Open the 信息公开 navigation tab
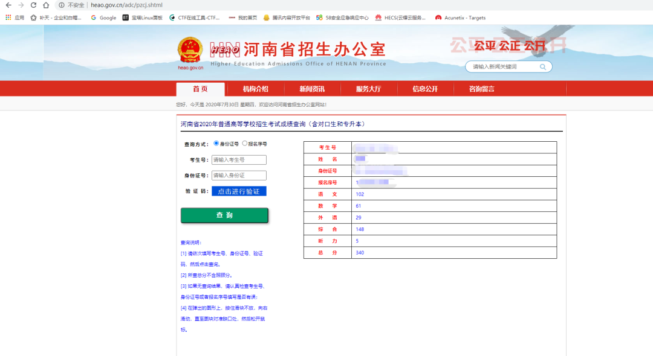This screenshot has width=653, height=356. (x=425, y=89)
